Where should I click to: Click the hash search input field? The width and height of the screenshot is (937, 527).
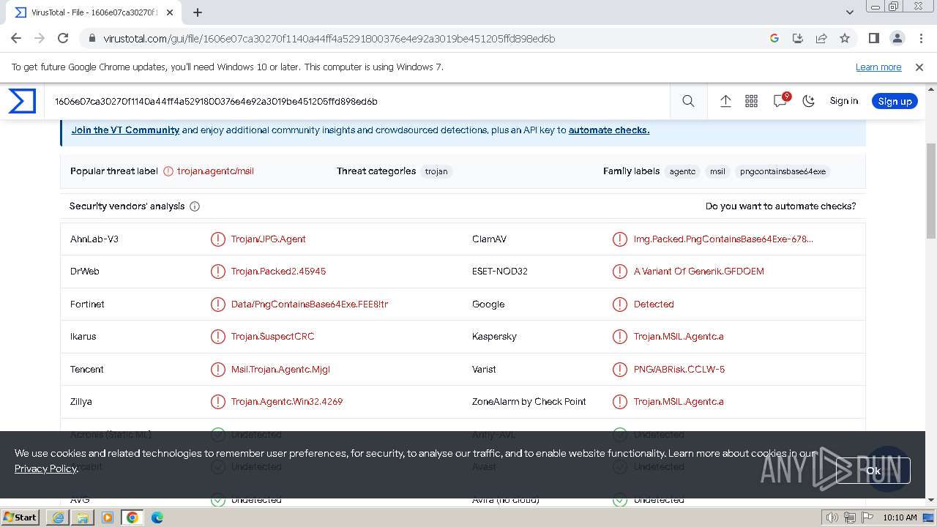pos(359,101)
